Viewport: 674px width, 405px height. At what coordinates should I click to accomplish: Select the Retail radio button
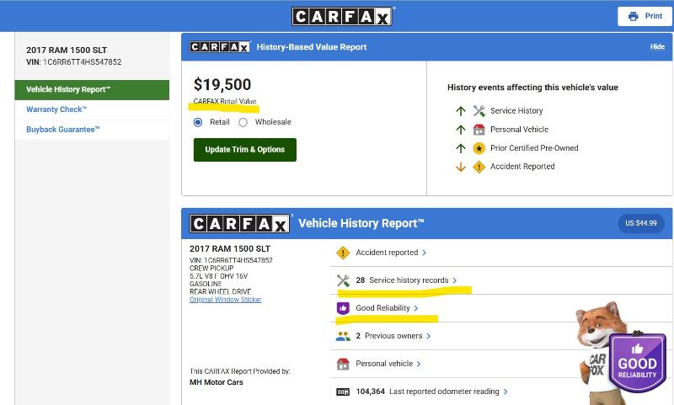click(198, 122)
